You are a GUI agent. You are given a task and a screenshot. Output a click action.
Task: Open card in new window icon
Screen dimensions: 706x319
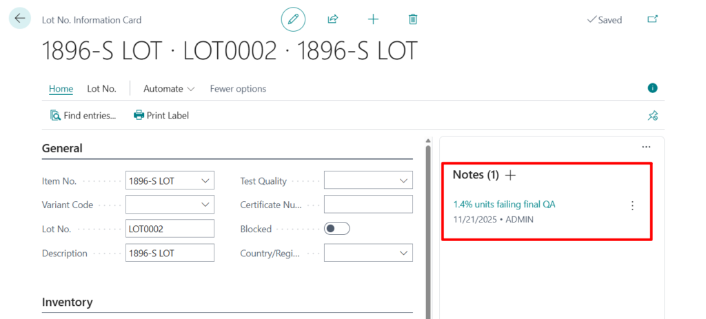(652, 19)
